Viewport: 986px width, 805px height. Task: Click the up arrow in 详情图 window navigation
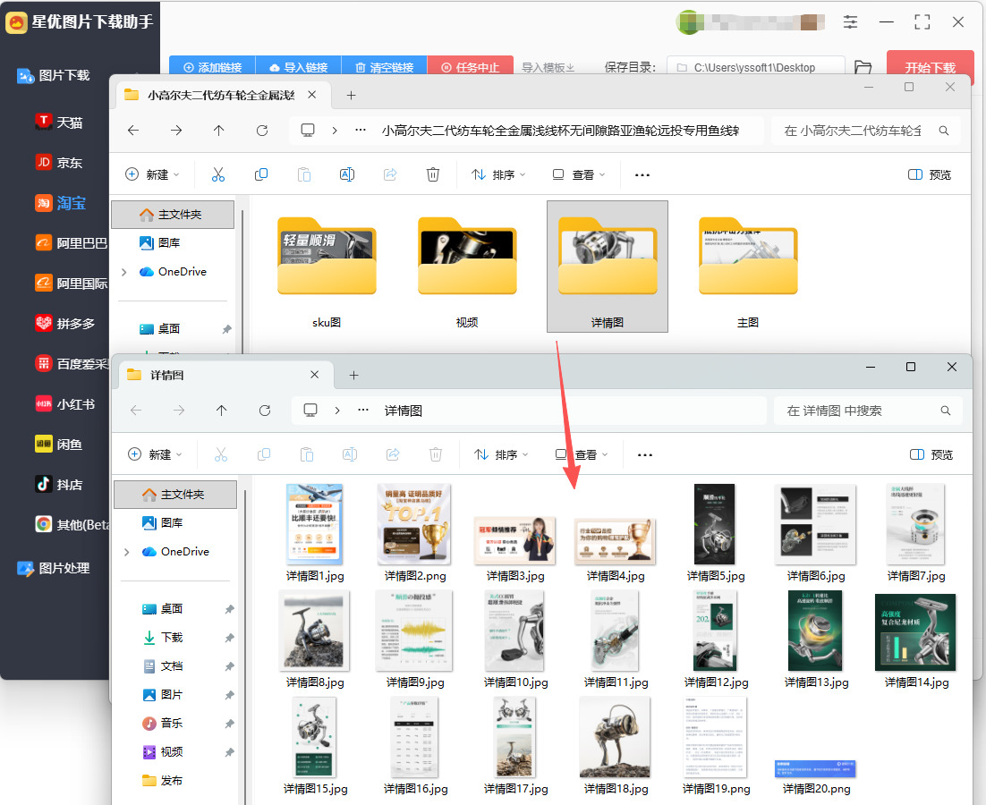click(221, 411)
